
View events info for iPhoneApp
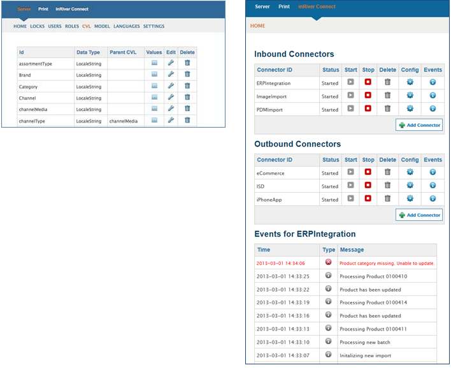tap(433, 198)
